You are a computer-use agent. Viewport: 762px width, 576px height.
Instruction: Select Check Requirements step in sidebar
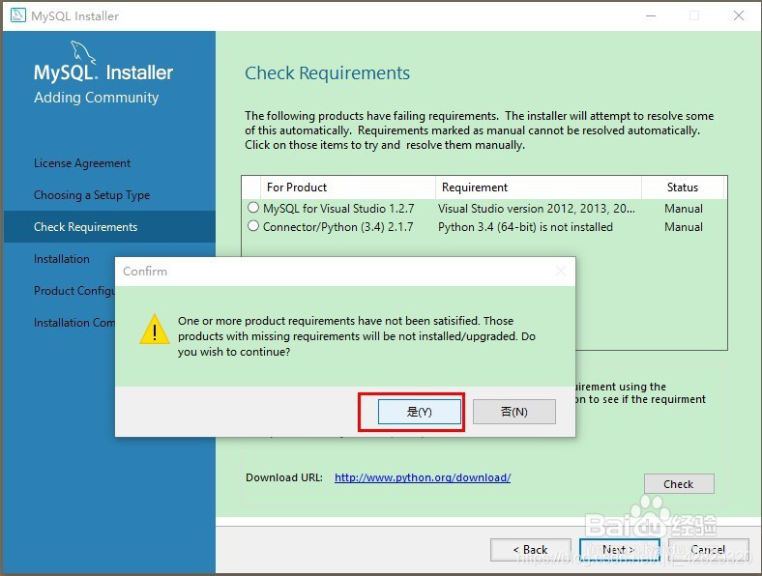coord(109,227)
